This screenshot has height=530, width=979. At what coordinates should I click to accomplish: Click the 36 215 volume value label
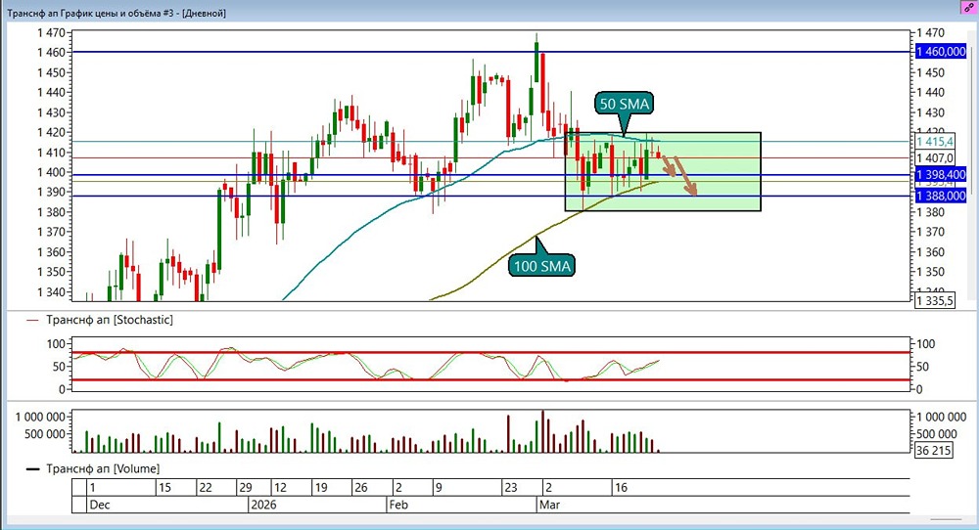pyautogui.click(x=933, y=450)
